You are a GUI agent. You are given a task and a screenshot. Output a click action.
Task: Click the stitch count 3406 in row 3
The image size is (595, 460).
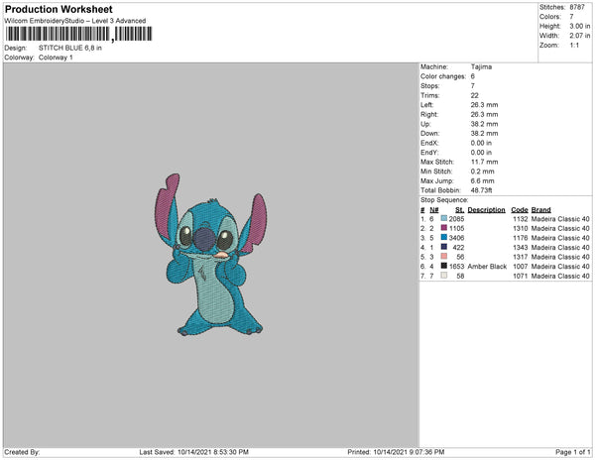tap(456, 238)
